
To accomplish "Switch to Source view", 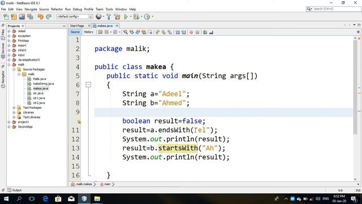I will 75,32.
